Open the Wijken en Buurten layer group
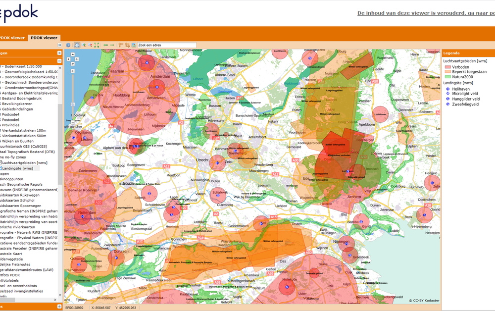The width and height of the screenshot is (495, 311). pyautogui.click(x=17, y=141)
